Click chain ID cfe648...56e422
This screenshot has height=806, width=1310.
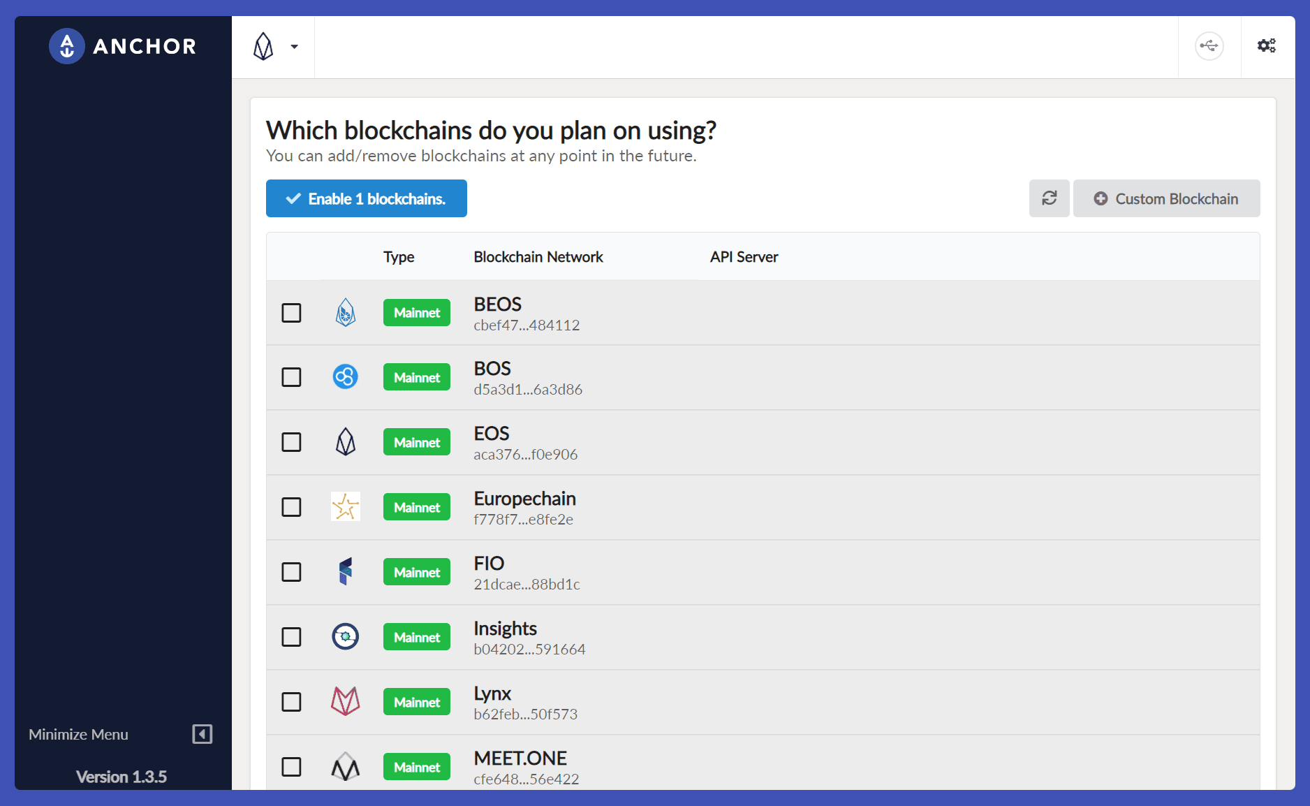(527, 779)
